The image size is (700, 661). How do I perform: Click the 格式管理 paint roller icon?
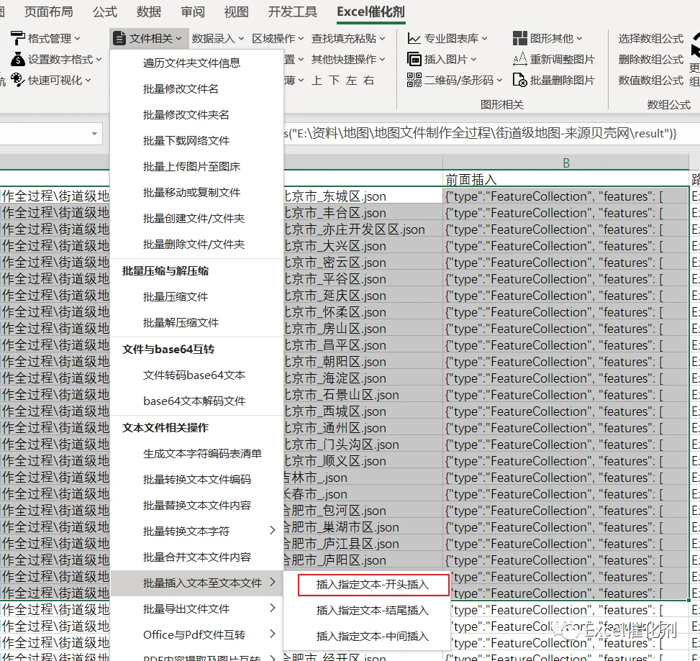(17, 38)
